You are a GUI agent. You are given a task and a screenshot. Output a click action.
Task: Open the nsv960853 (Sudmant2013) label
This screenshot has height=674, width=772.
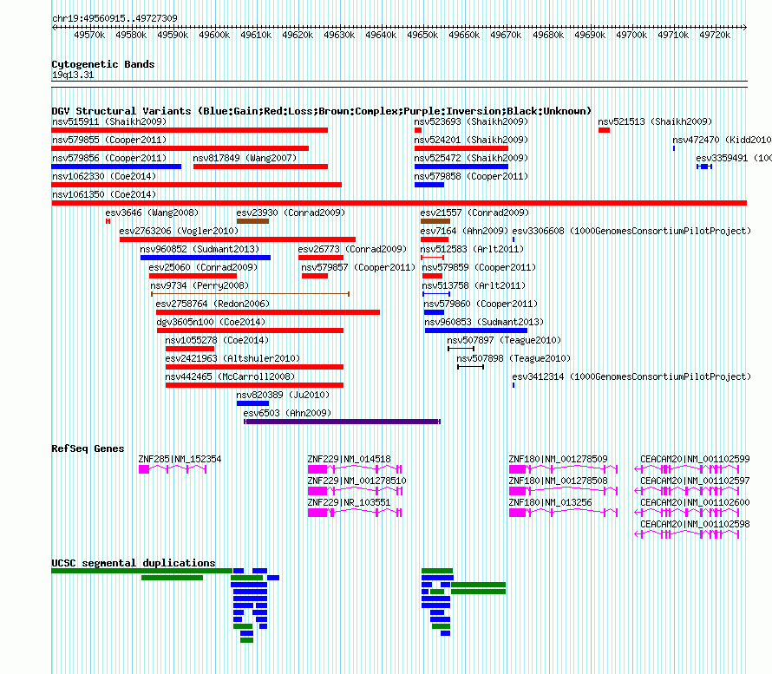[484, 322]
